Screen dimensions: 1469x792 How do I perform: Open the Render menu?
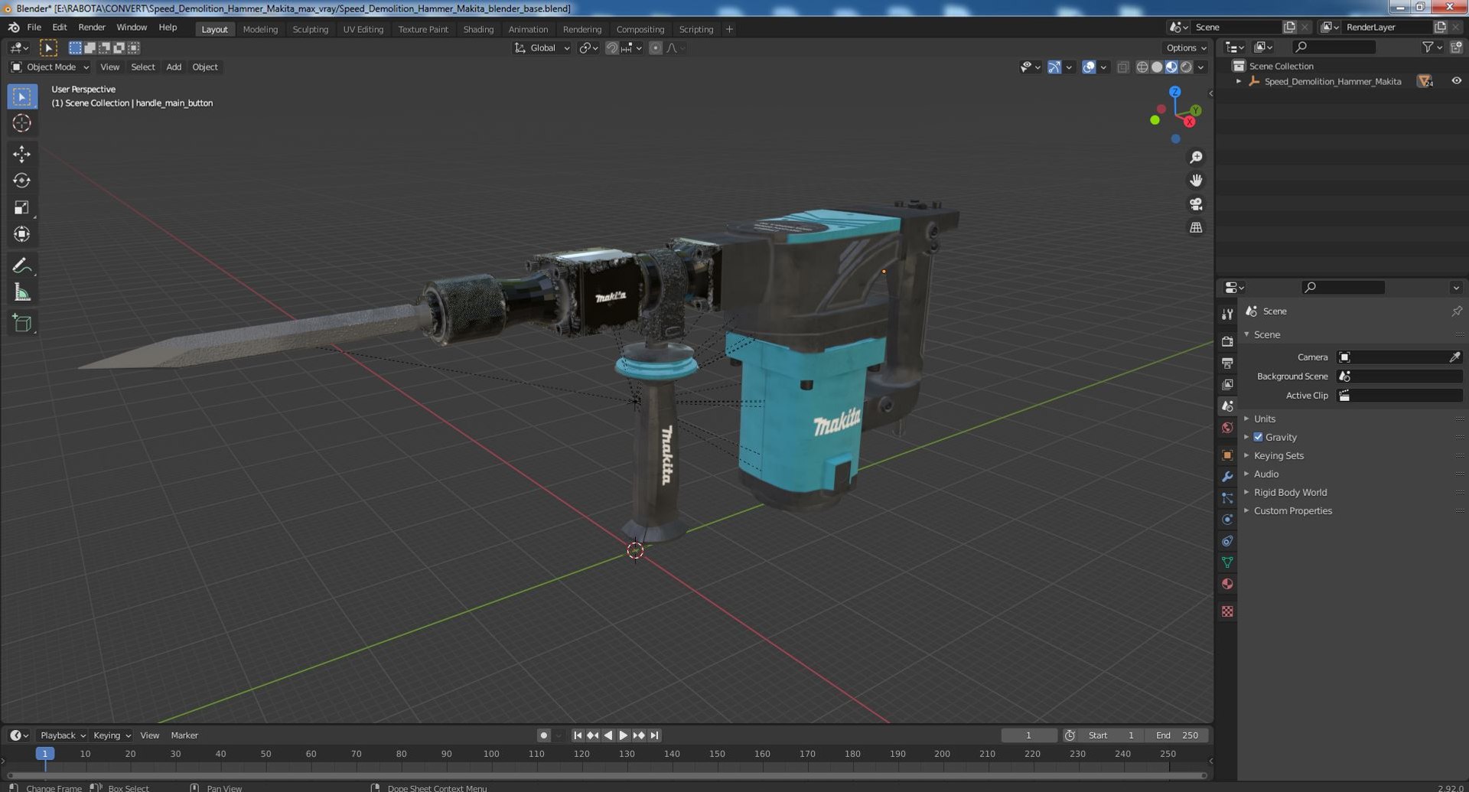coord(92,28)
